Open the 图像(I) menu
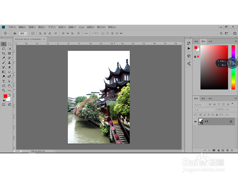 click(32, 27)
